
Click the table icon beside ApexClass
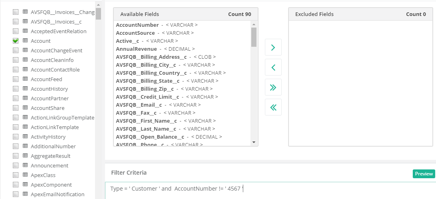coord(25,175)
